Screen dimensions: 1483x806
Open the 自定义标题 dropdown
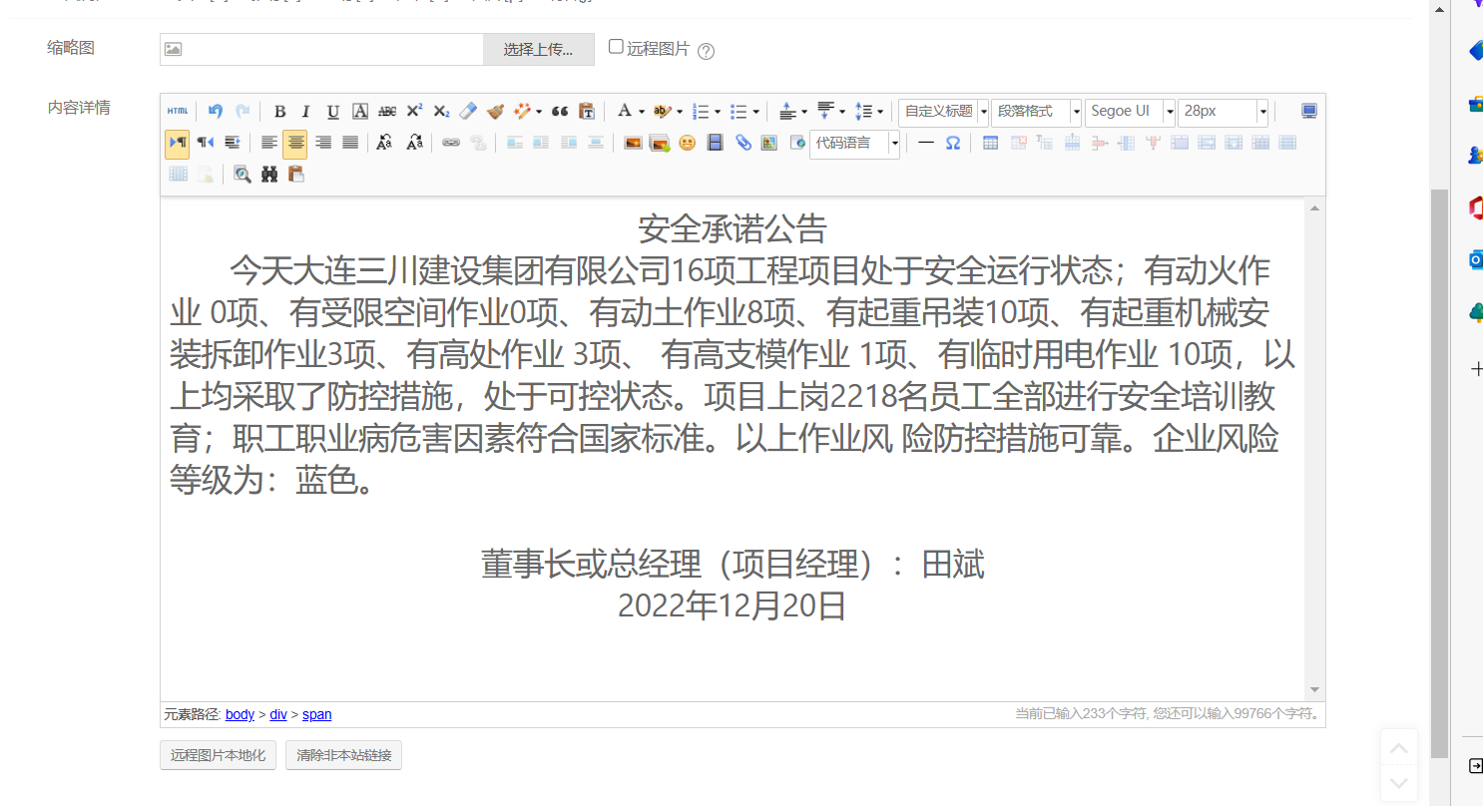[x=943, y=112]
